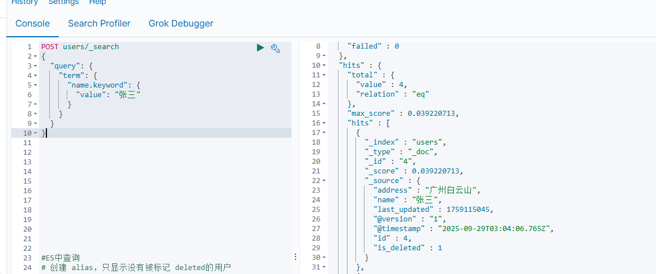Screen dimensions: 656x274
Task: Collapse the "_source" object at response line 22
Action: pos(324,181)
